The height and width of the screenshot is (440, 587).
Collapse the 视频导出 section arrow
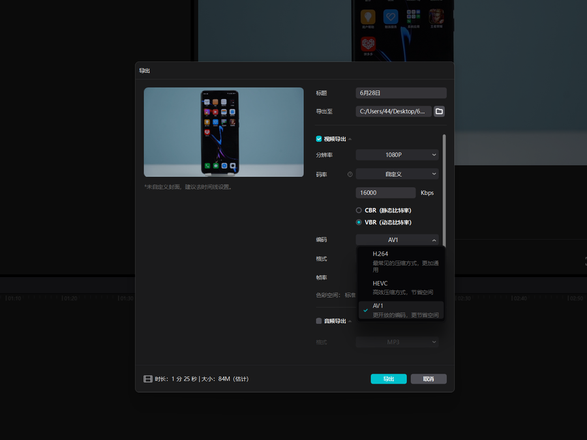(350, 139)
